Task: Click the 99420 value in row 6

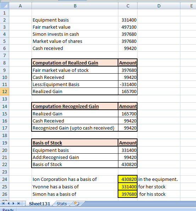Action: 128,48
